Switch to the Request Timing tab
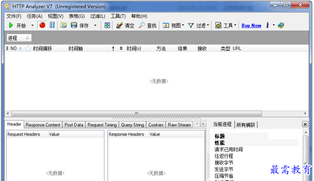 [x=102, y=125]
